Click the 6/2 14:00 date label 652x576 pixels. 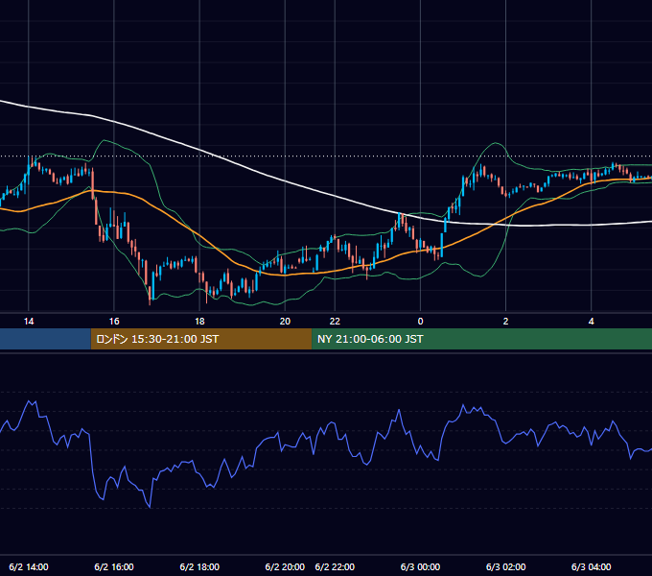(x=29, y=566)
